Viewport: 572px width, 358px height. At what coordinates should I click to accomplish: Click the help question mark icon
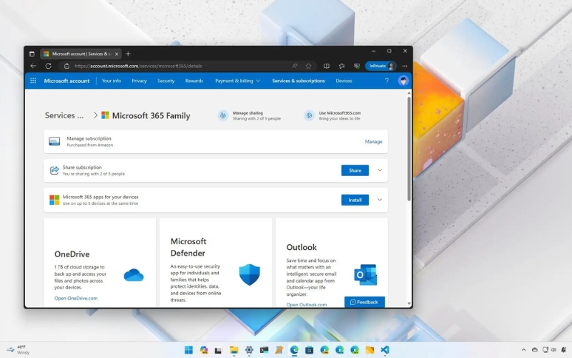click(387, 81)
